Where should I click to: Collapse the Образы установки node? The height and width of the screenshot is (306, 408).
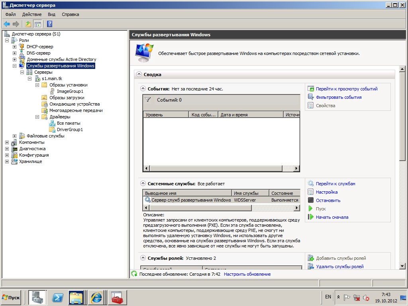point(37,85)
